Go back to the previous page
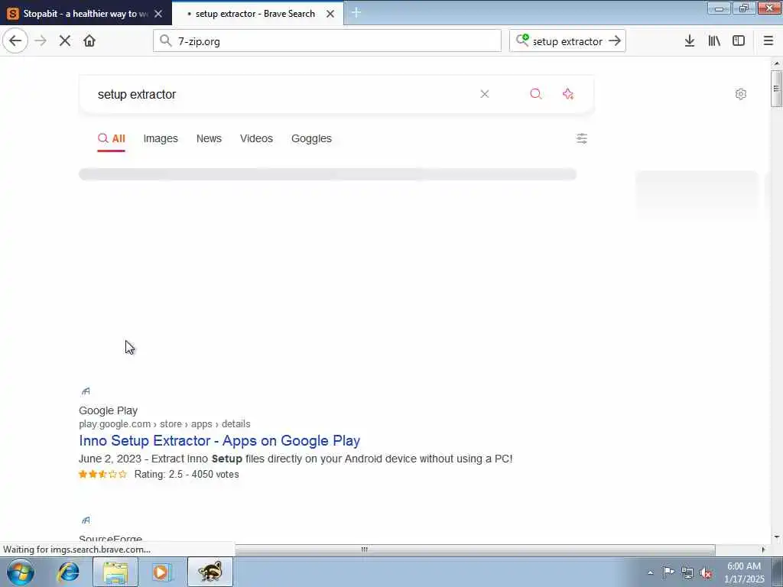Viewport: 783px width, 587px height. 15,41
